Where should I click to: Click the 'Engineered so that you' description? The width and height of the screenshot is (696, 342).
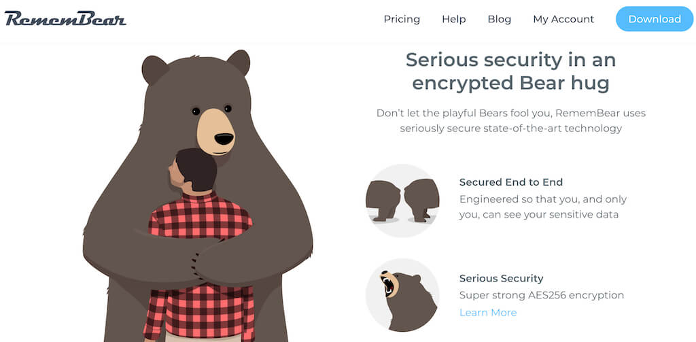pyautogui.click(x=543, y=207)
